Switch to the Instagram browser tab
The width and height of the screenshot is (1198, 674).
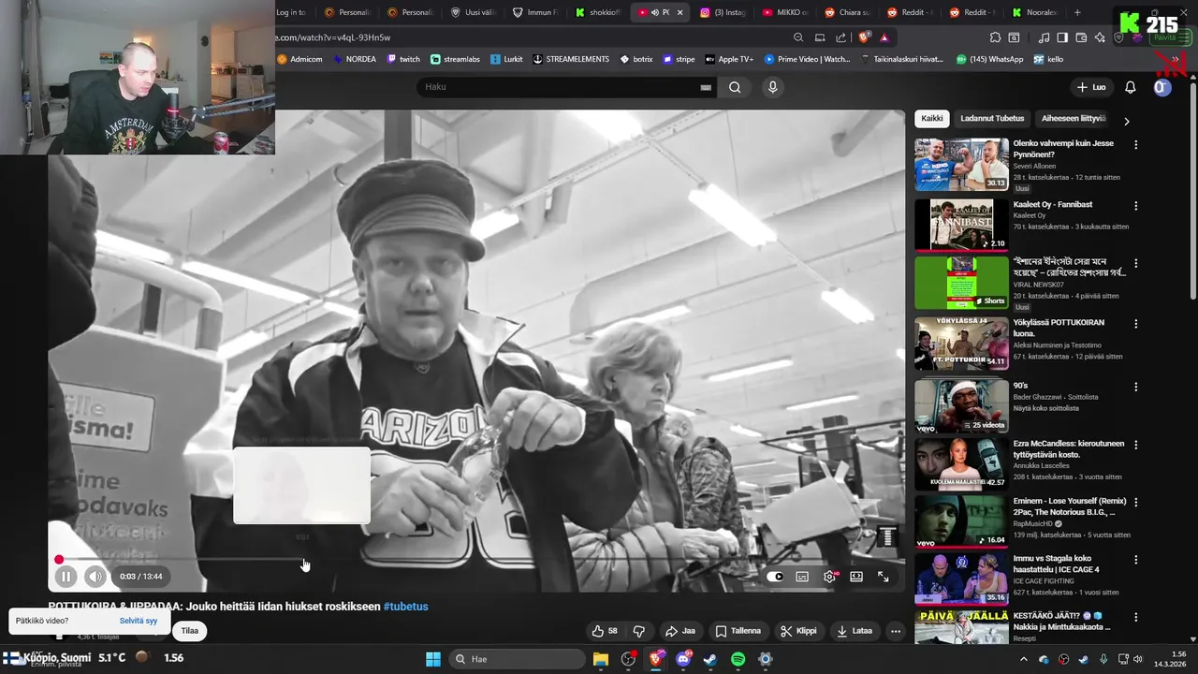point(722,12)
